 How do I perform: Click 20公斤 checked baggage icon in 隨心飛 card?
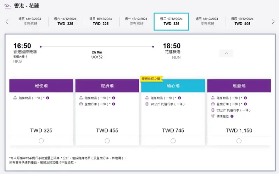pyautogui.click(x=148, y=104)
